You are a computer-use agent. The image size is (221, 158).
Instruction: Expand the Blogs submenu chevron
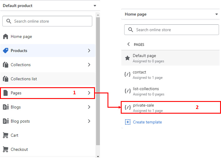(x=89, y=107)
